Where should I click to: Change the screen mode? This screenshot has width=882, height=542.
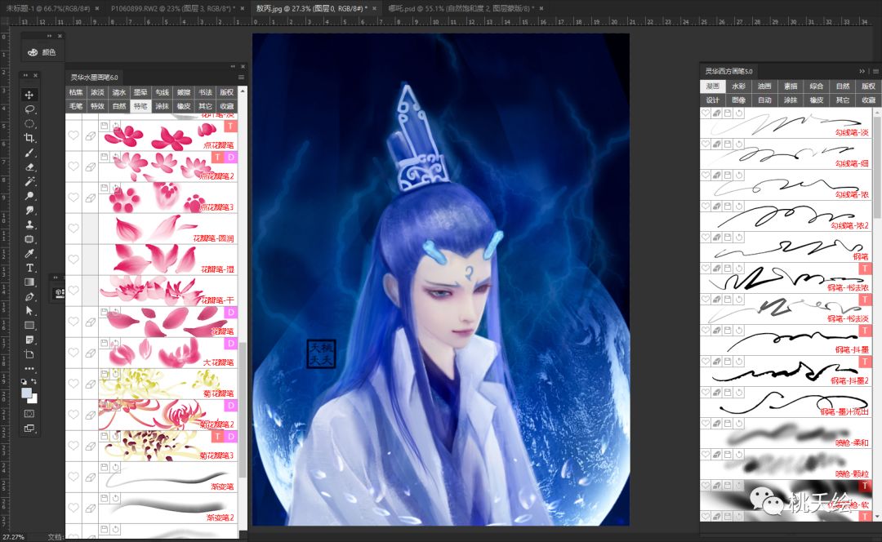click(30, 429)
